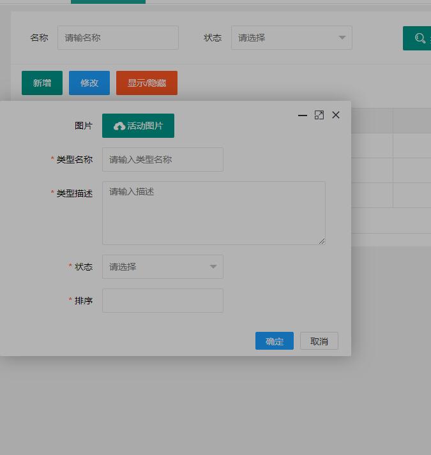Click the 修改 button
The height and width of the screenshot is (455, 431).
89,83
